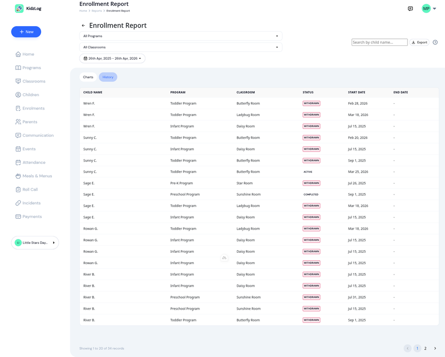445x357 pixels.
Task: Click the END DATE column header
Action: [x=400, y=92]
